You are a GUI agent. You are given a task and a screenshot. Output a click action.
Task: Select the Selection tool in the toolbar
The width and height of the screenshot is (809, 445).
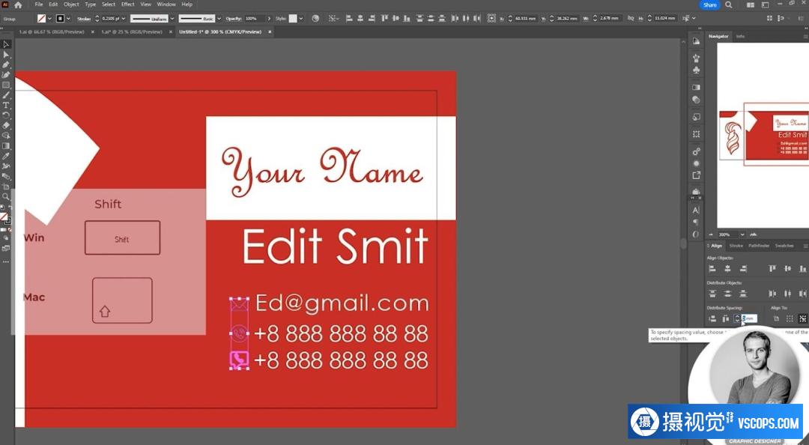[x=6, y=44]
